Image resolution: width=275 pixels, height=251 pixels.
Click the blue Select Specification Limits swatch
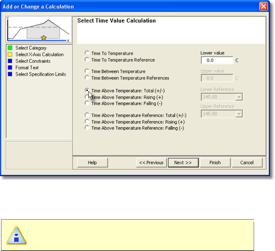coord(10,74)
